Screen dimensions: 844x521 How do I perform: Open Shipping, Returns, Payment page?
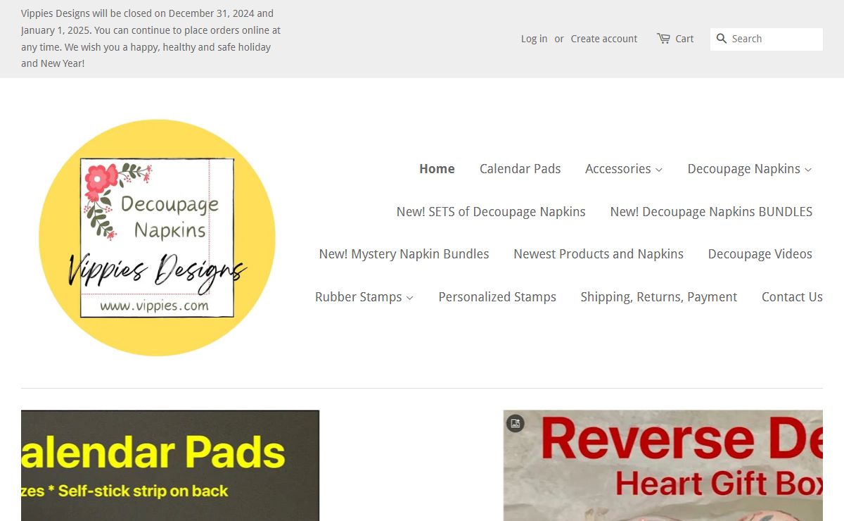tap(659, 297)
